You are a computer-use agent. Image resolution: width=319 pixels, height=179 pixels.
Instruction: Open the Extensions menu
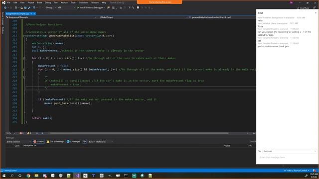pos(83,2)
